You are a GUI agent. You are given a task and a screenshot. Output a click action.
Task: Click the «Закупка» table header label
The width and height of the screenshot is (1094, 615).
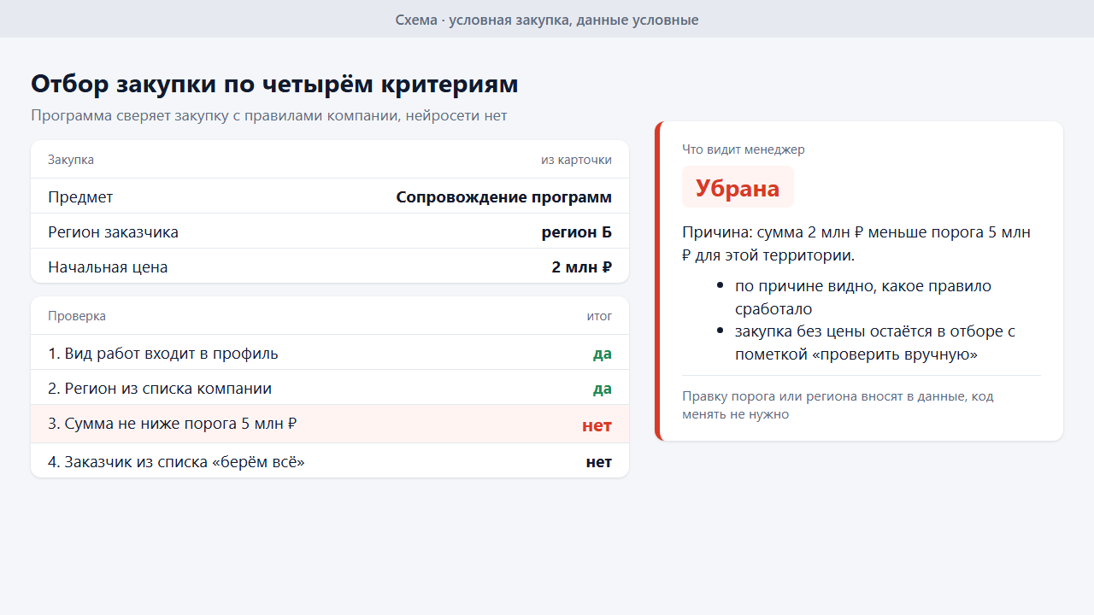coord(71,160)
